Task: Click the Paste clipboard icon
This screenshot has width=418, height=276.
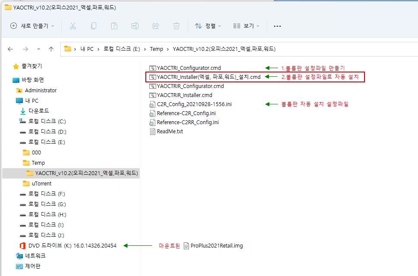Action: coord(114,26)
